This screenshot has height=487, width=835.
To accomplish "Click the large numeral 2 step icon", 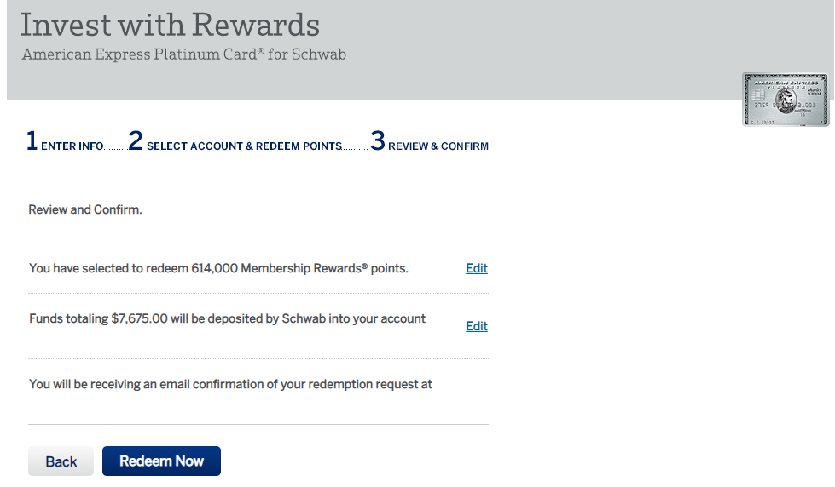I will coord(136,141).
